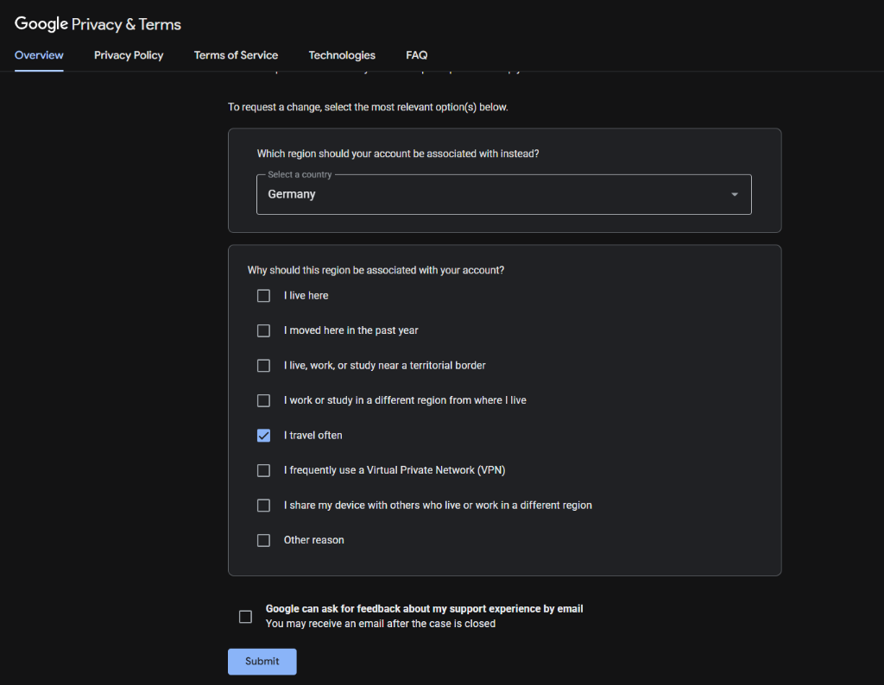Click the "Google can ask for feedback" bold text
The height and width of the screenshot is (685, 884).
(x=425, y=609)
